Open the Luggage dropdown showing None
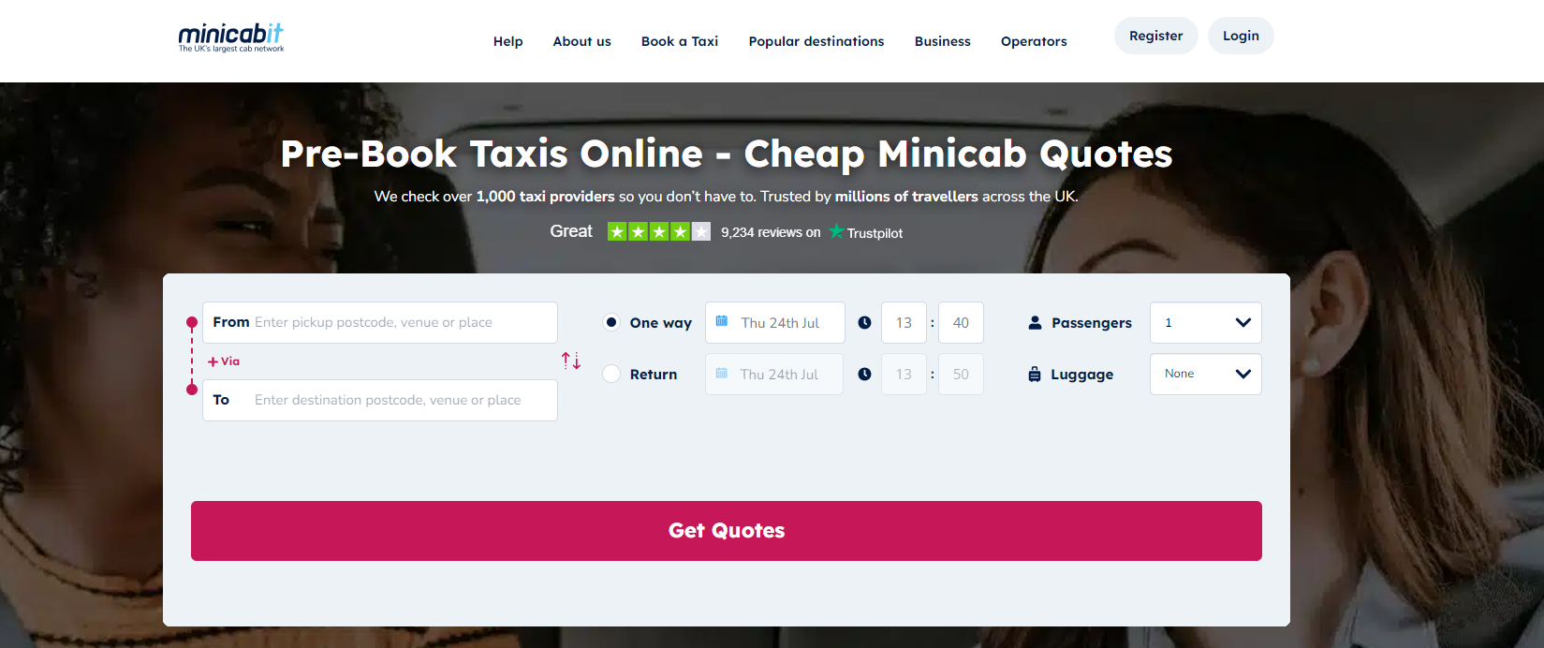This screenshot has height=648, width=1544. [1206, 374]
